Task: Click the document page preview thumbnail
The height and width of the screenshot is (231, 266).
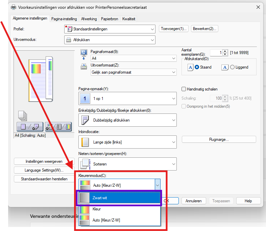Action: click(40, 79)
